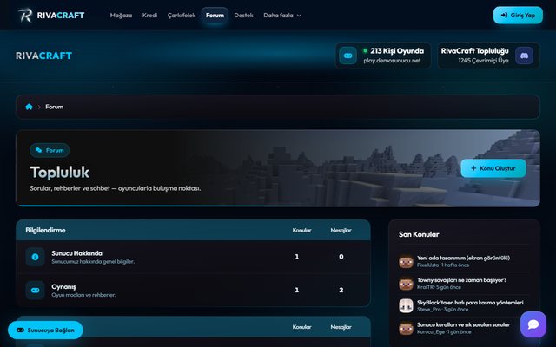The height and width of the screenshot is (347, 556).
Task: Open the Mağaza menu item
Action: pos(121,16)
